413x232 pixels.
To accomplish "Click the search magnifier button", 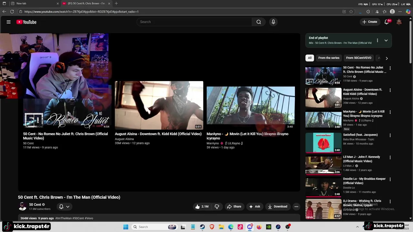I will coord(259,22).
